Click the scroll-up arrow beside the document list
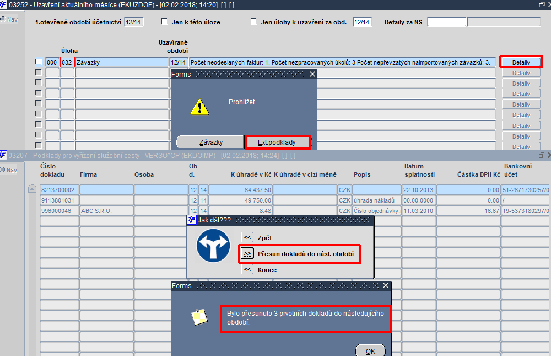The width and height of the screenshot is (551, 356). (32, 189)
